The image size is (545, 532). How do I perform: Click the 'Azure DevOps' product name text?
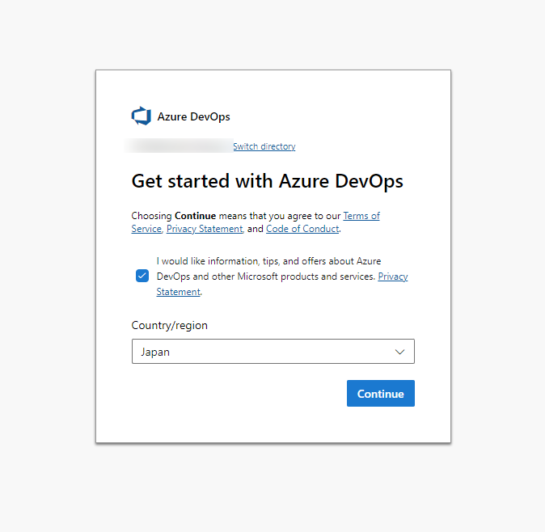[x=193, y=116]
